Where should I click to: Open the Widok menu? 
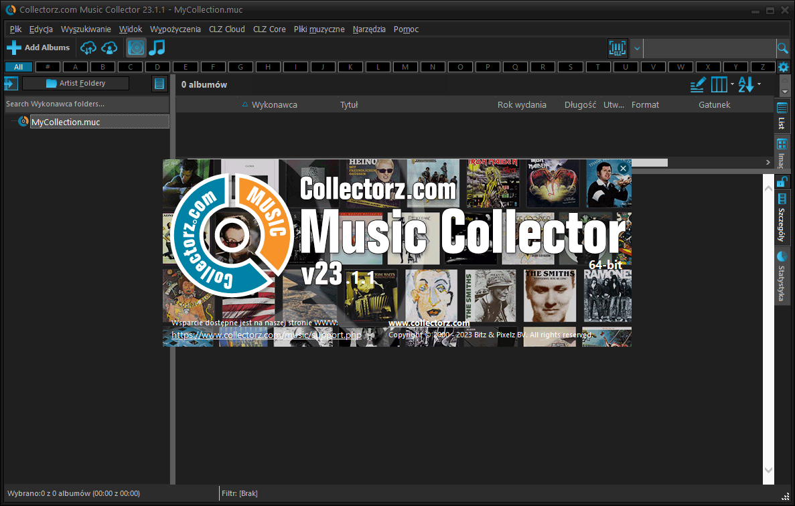click(x=131, y=29)
